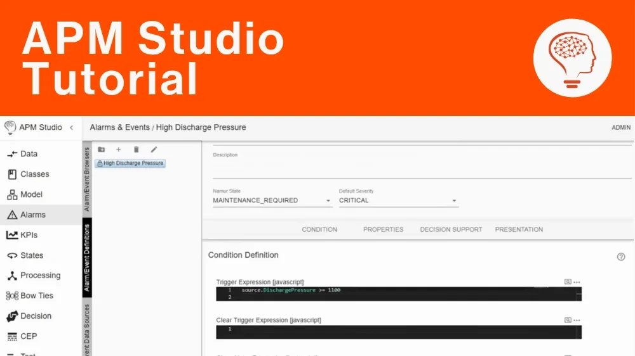Open Alarm/Event Definitions vertical tab
635x356 pixels.
[86, 258]
